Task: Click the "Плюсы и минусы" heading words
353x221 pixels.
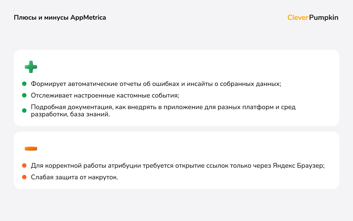Action: 41,18
